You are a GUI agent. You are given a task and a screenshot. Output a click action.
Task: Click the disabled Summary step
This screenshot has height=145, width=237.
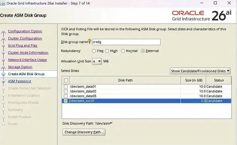pos(15,110)
